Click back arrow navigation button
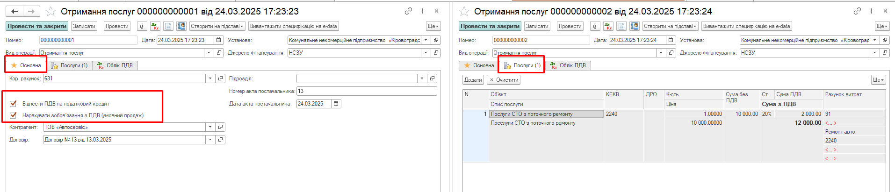895x192 pixels. [14, 11]
